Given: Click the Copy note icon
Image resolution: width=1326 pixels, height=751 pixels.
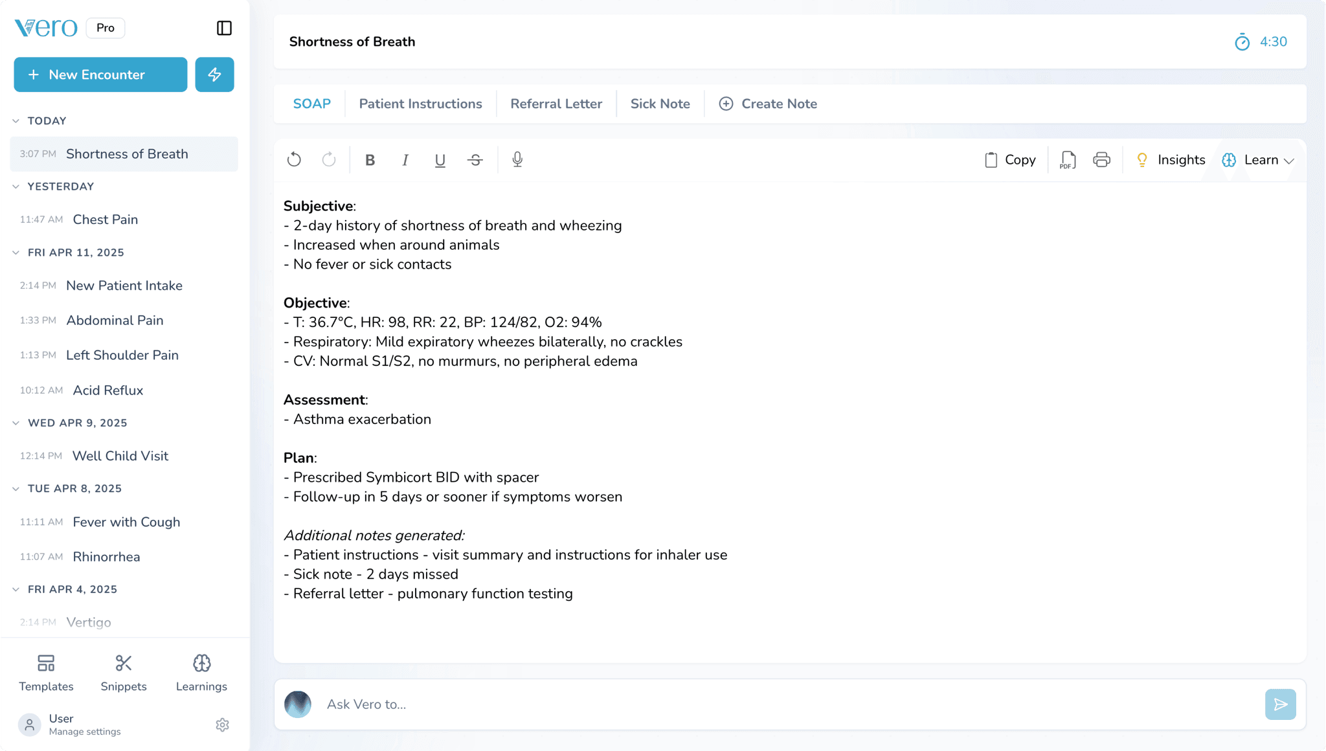Looking at the screenshot, I should click(1008, 159).
